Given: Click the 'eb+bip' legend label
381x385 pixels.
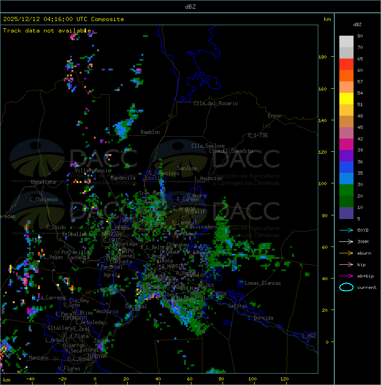Looking at the screenshot, I should 365,276.
